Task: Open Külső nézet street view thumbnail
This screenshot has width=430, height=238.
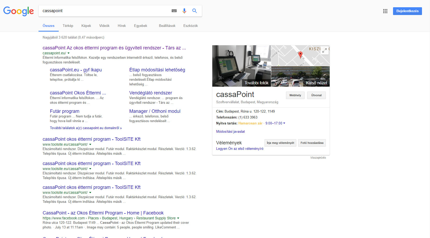Action: 300,77
